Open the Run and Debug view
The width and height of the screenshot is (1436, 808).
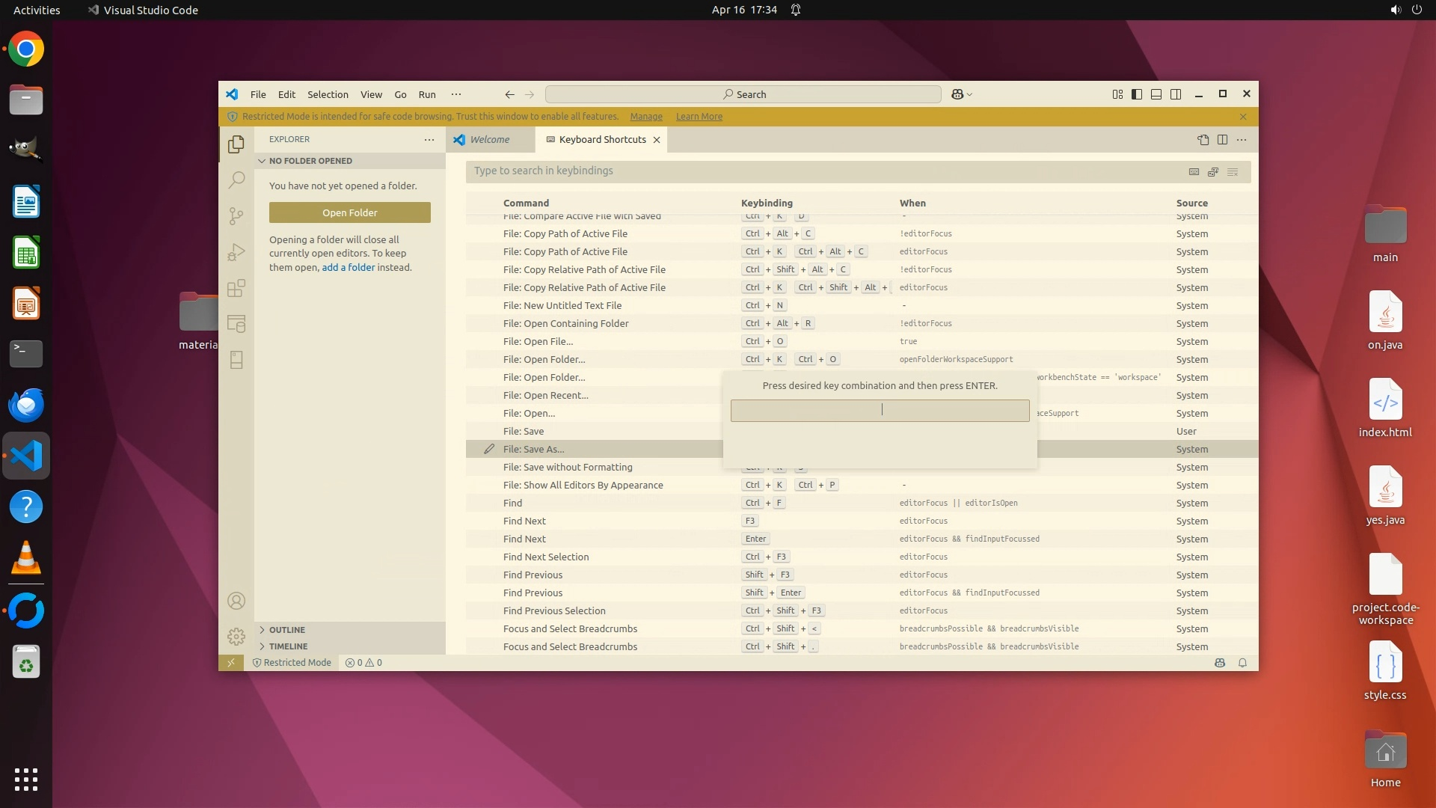236,252
